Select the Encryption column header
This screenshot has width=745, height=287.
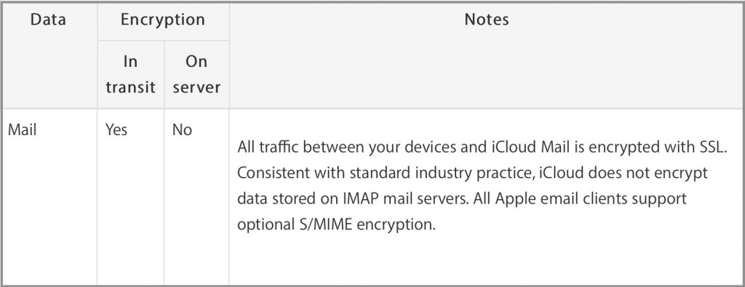click(163, 20)
